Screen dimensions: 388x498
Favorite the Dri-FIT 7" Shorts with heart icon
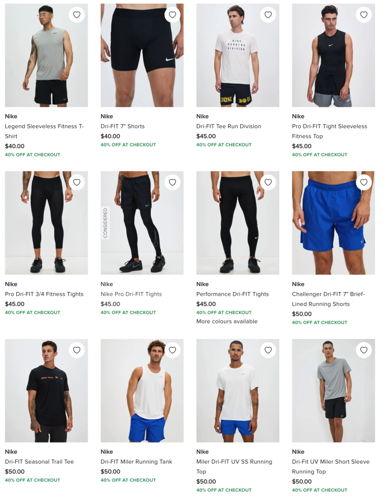172,15
